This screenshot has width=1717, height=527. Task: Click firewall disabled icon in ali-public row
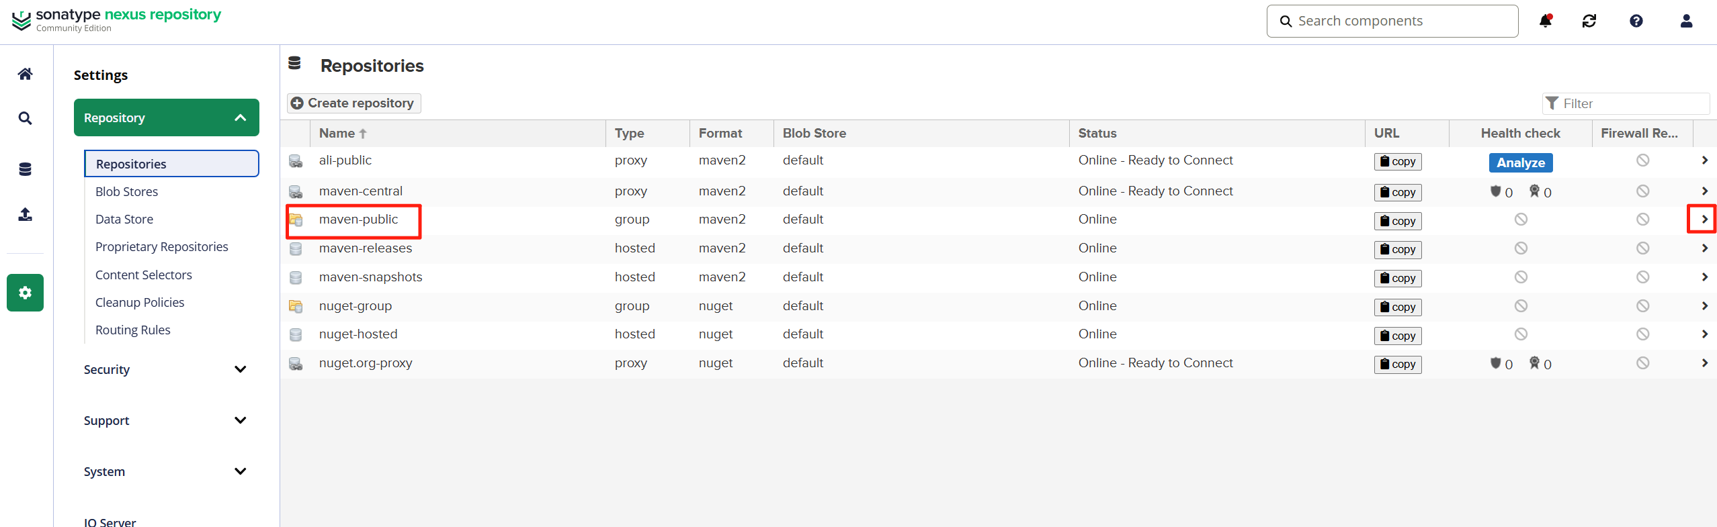(x=1643, y=160)
